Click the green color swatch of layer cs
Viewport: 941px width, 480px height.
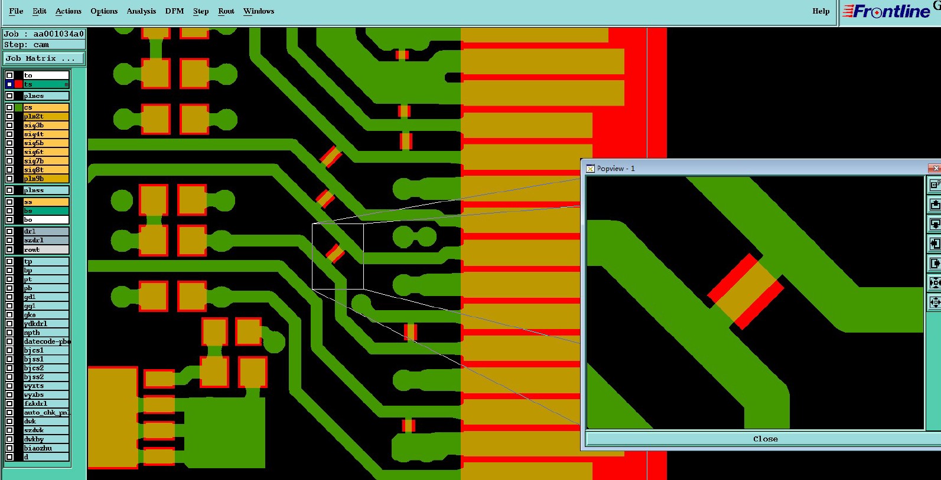click(x=18, y=107)
